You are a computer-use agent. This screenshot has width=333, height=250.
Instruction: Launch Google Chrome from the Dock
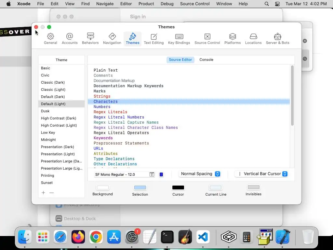(x=96, y=237)
